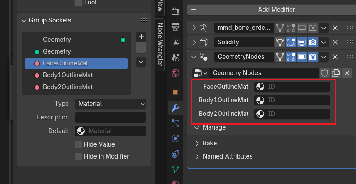Open the Physics properties tab icon
356x184 pixels.
click(175, 138)
